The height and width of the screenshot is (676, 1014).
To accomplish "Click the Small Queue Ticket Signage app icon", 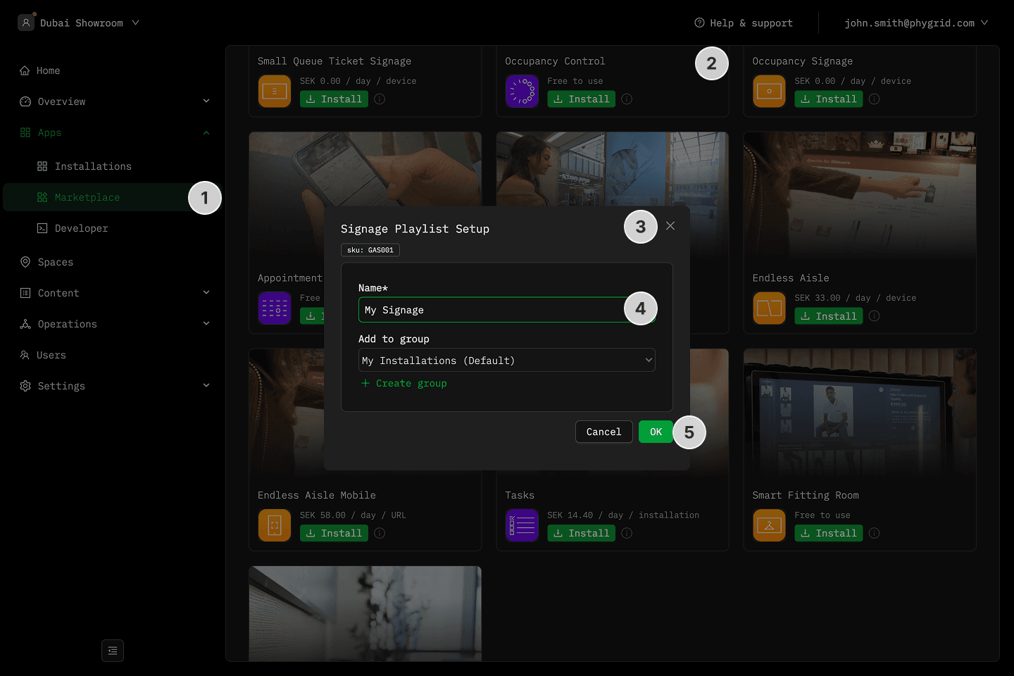I will pyautogui.click(x=275, y=92).
